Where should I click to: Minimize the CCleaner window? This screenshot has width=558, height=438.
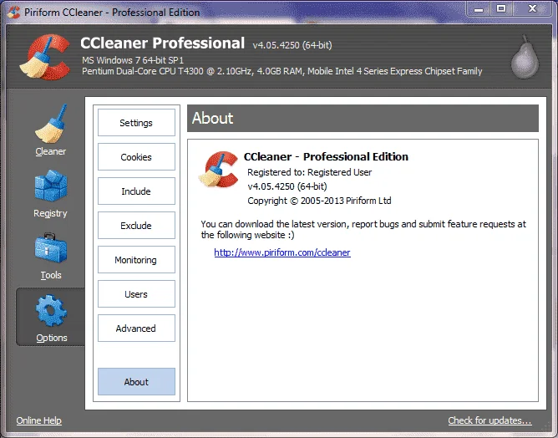(x=479, y=9)
